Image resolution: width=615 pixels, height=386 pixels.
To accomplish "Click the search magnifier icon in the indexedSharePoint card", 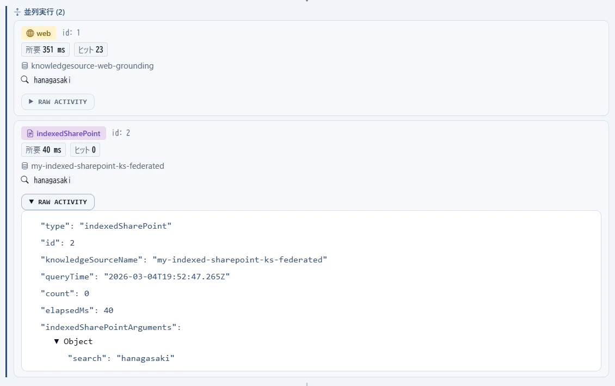I will pos(24,180).
